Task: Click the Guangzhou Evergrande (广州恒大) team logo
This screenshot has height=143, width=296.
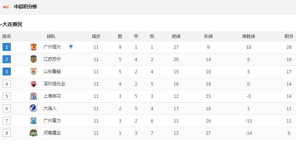Action: point(33,47)
